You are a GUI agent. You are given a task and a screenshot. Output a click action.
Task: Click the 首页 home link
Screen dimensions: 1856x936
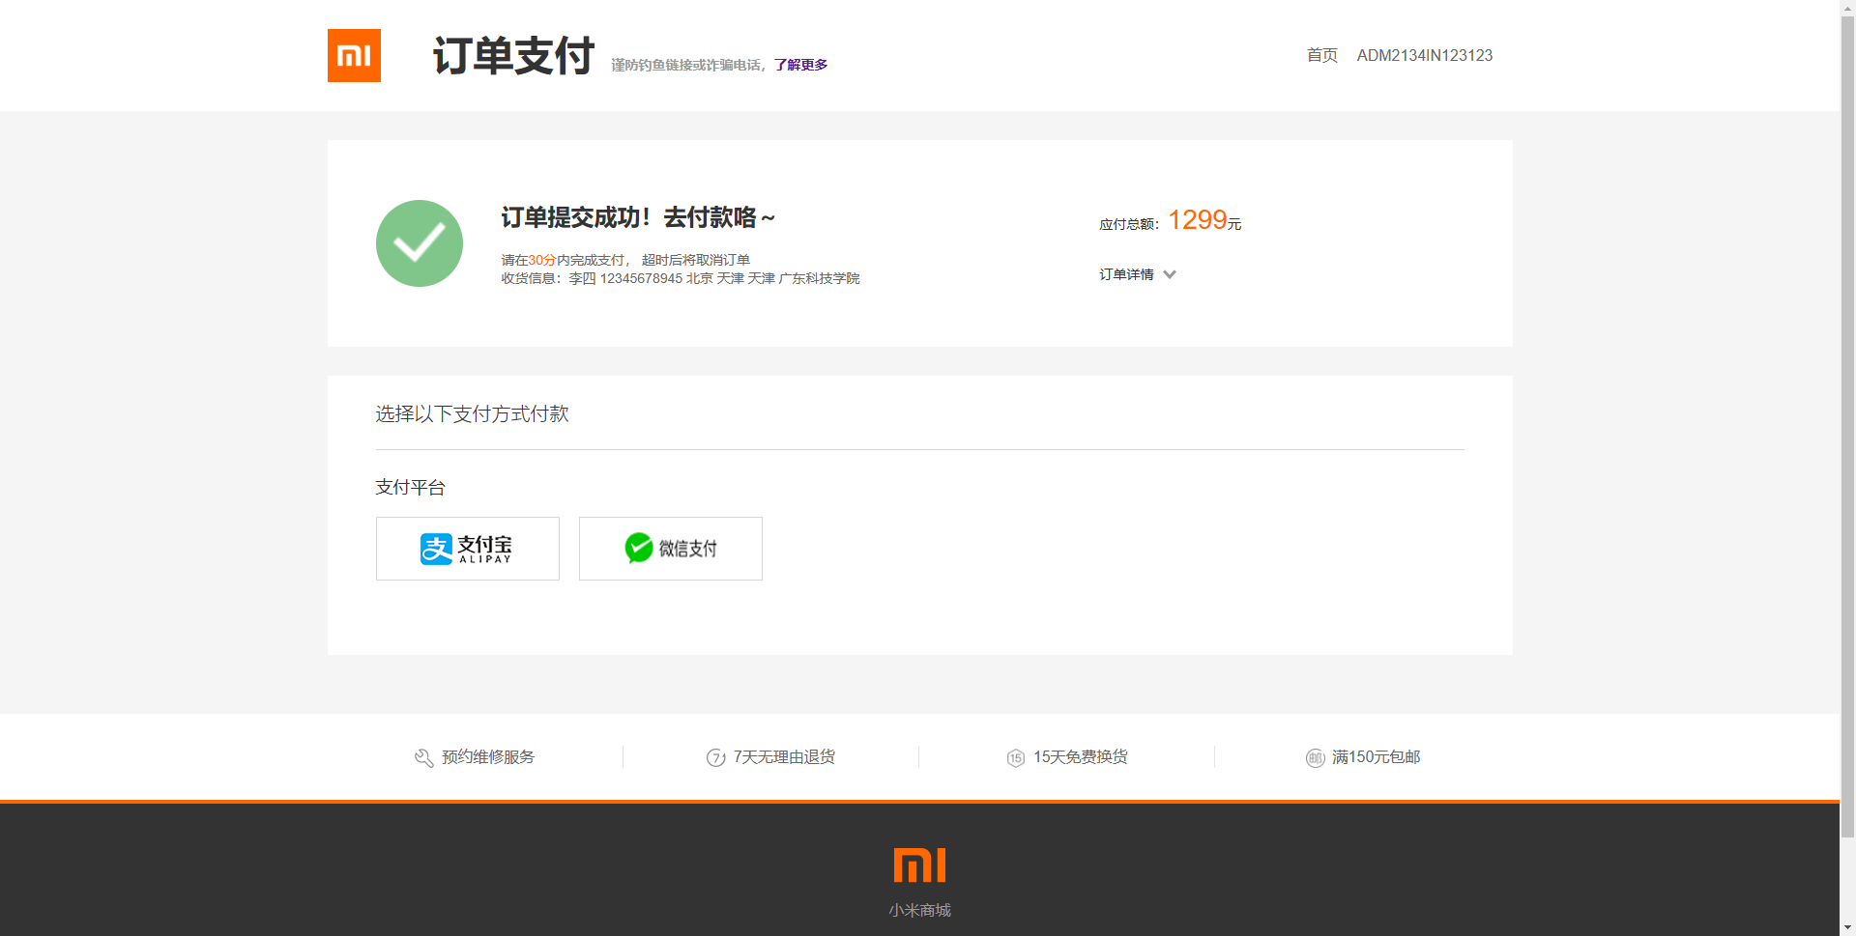(x=1320, y=55)
